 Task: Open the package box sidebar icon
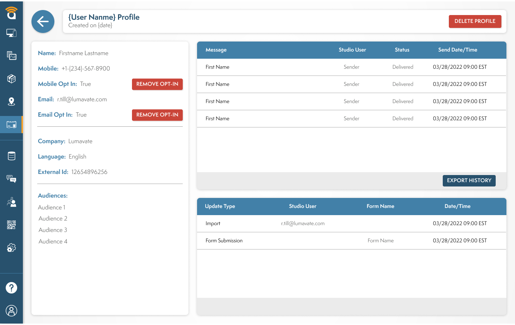point(11,78)
